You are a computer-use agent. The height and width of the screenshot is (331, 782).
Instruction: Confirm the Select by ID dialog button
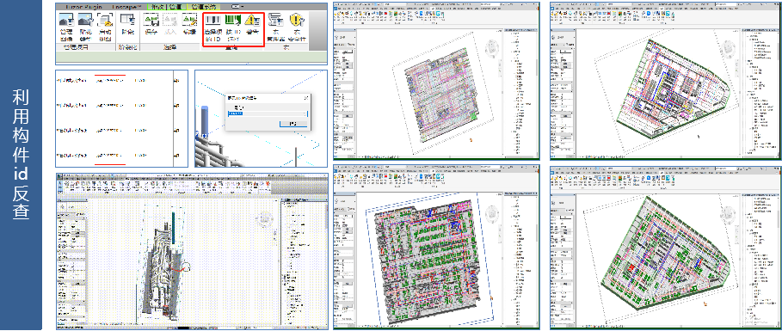(x=292, y=124)
